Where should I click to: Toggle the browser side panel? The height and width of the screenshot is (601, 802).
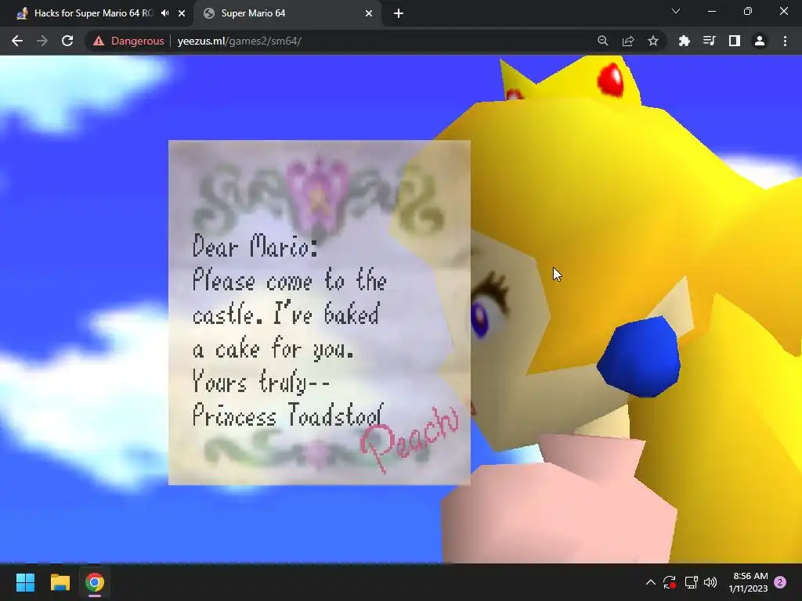click(734, 41)
